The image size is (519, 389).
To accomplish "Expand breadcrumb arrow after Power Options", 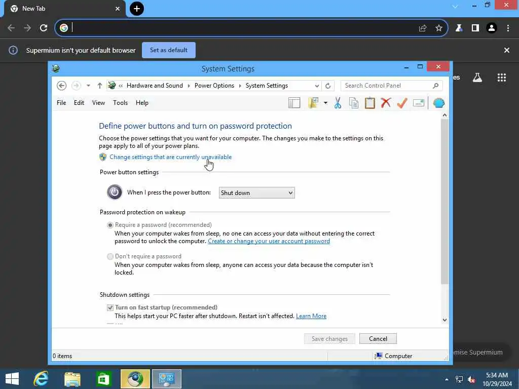I will click(240, 86).
